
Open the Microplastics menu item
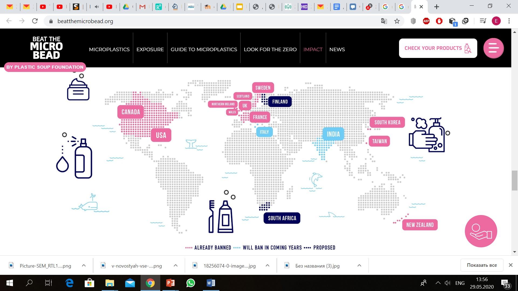pyautogui.click(x=109, y=49)
